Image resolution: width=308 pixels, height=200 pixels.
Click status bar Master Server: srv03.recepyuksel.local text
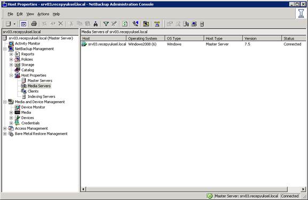(x=246, y=196)
